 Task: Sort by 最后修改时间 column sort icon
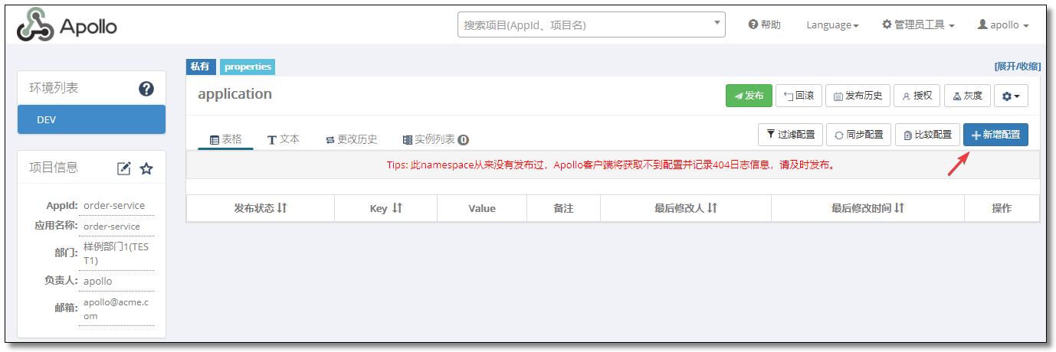coord(899,208)
